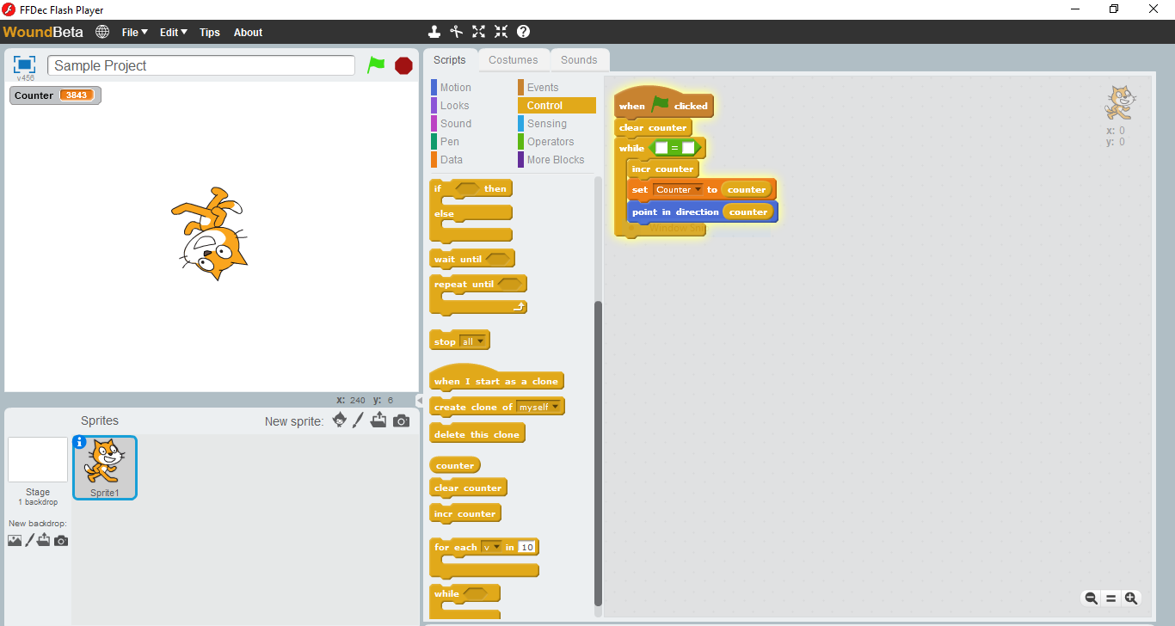
Task: Open block help question mark tool
Action: (x=523, y=32)
